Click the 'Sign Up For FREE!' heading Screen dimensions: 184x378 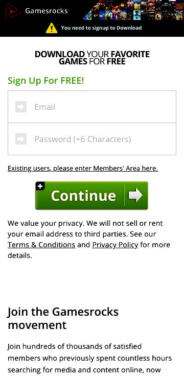pos(46,81)
